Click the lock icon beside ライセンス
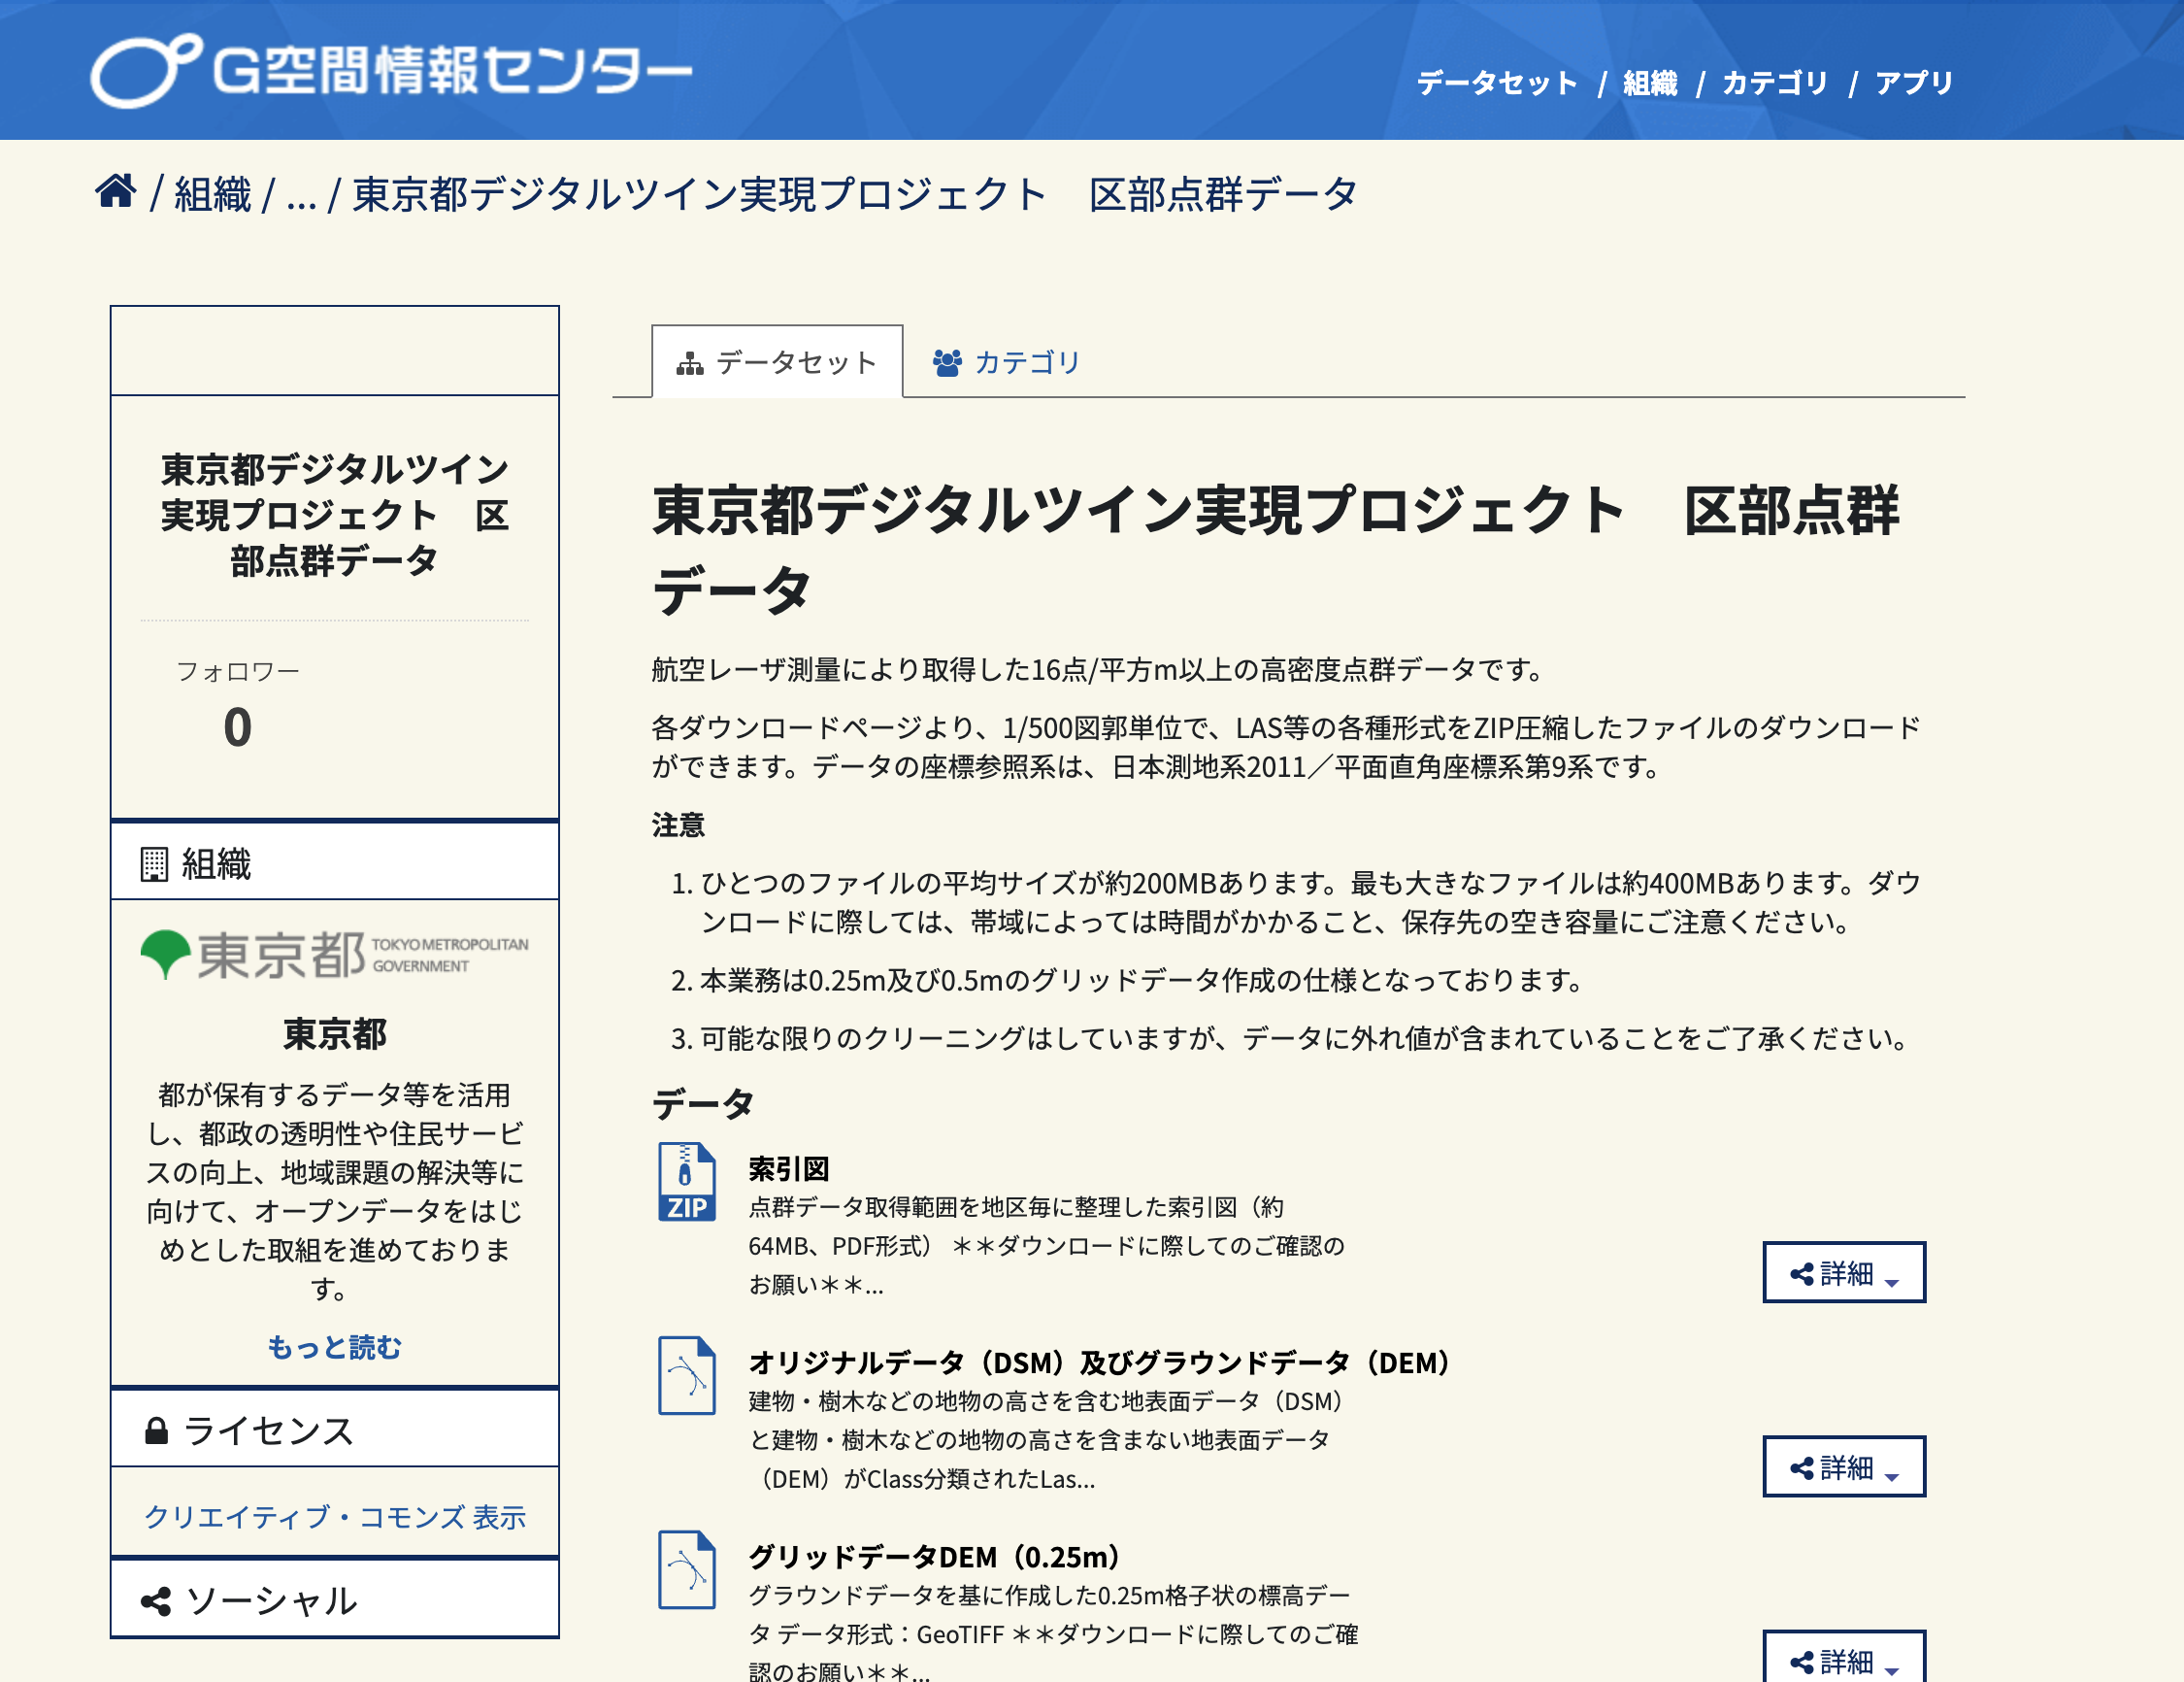 pos(156,1430)
